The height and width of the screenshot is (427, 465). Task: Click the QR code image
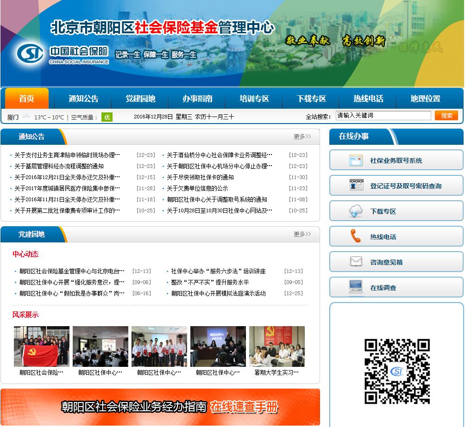pyautogui.click(x=397, y=371)
